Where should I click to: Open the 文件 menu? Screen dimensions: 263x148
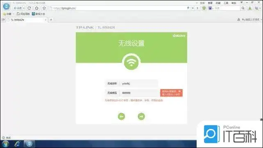[202, 3]
